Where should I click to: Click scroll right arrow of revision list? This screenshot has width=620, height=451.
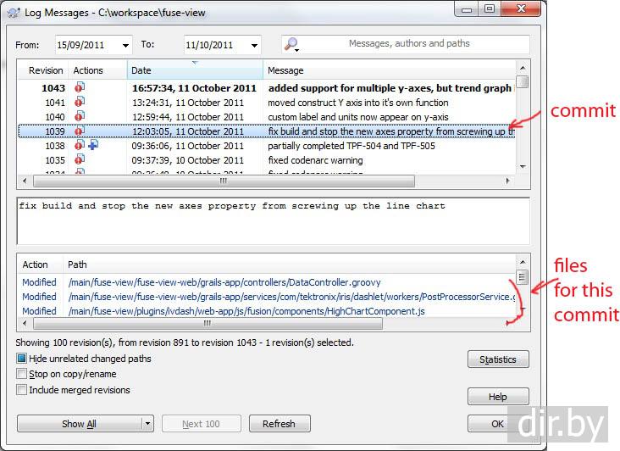tap(507, 181)
